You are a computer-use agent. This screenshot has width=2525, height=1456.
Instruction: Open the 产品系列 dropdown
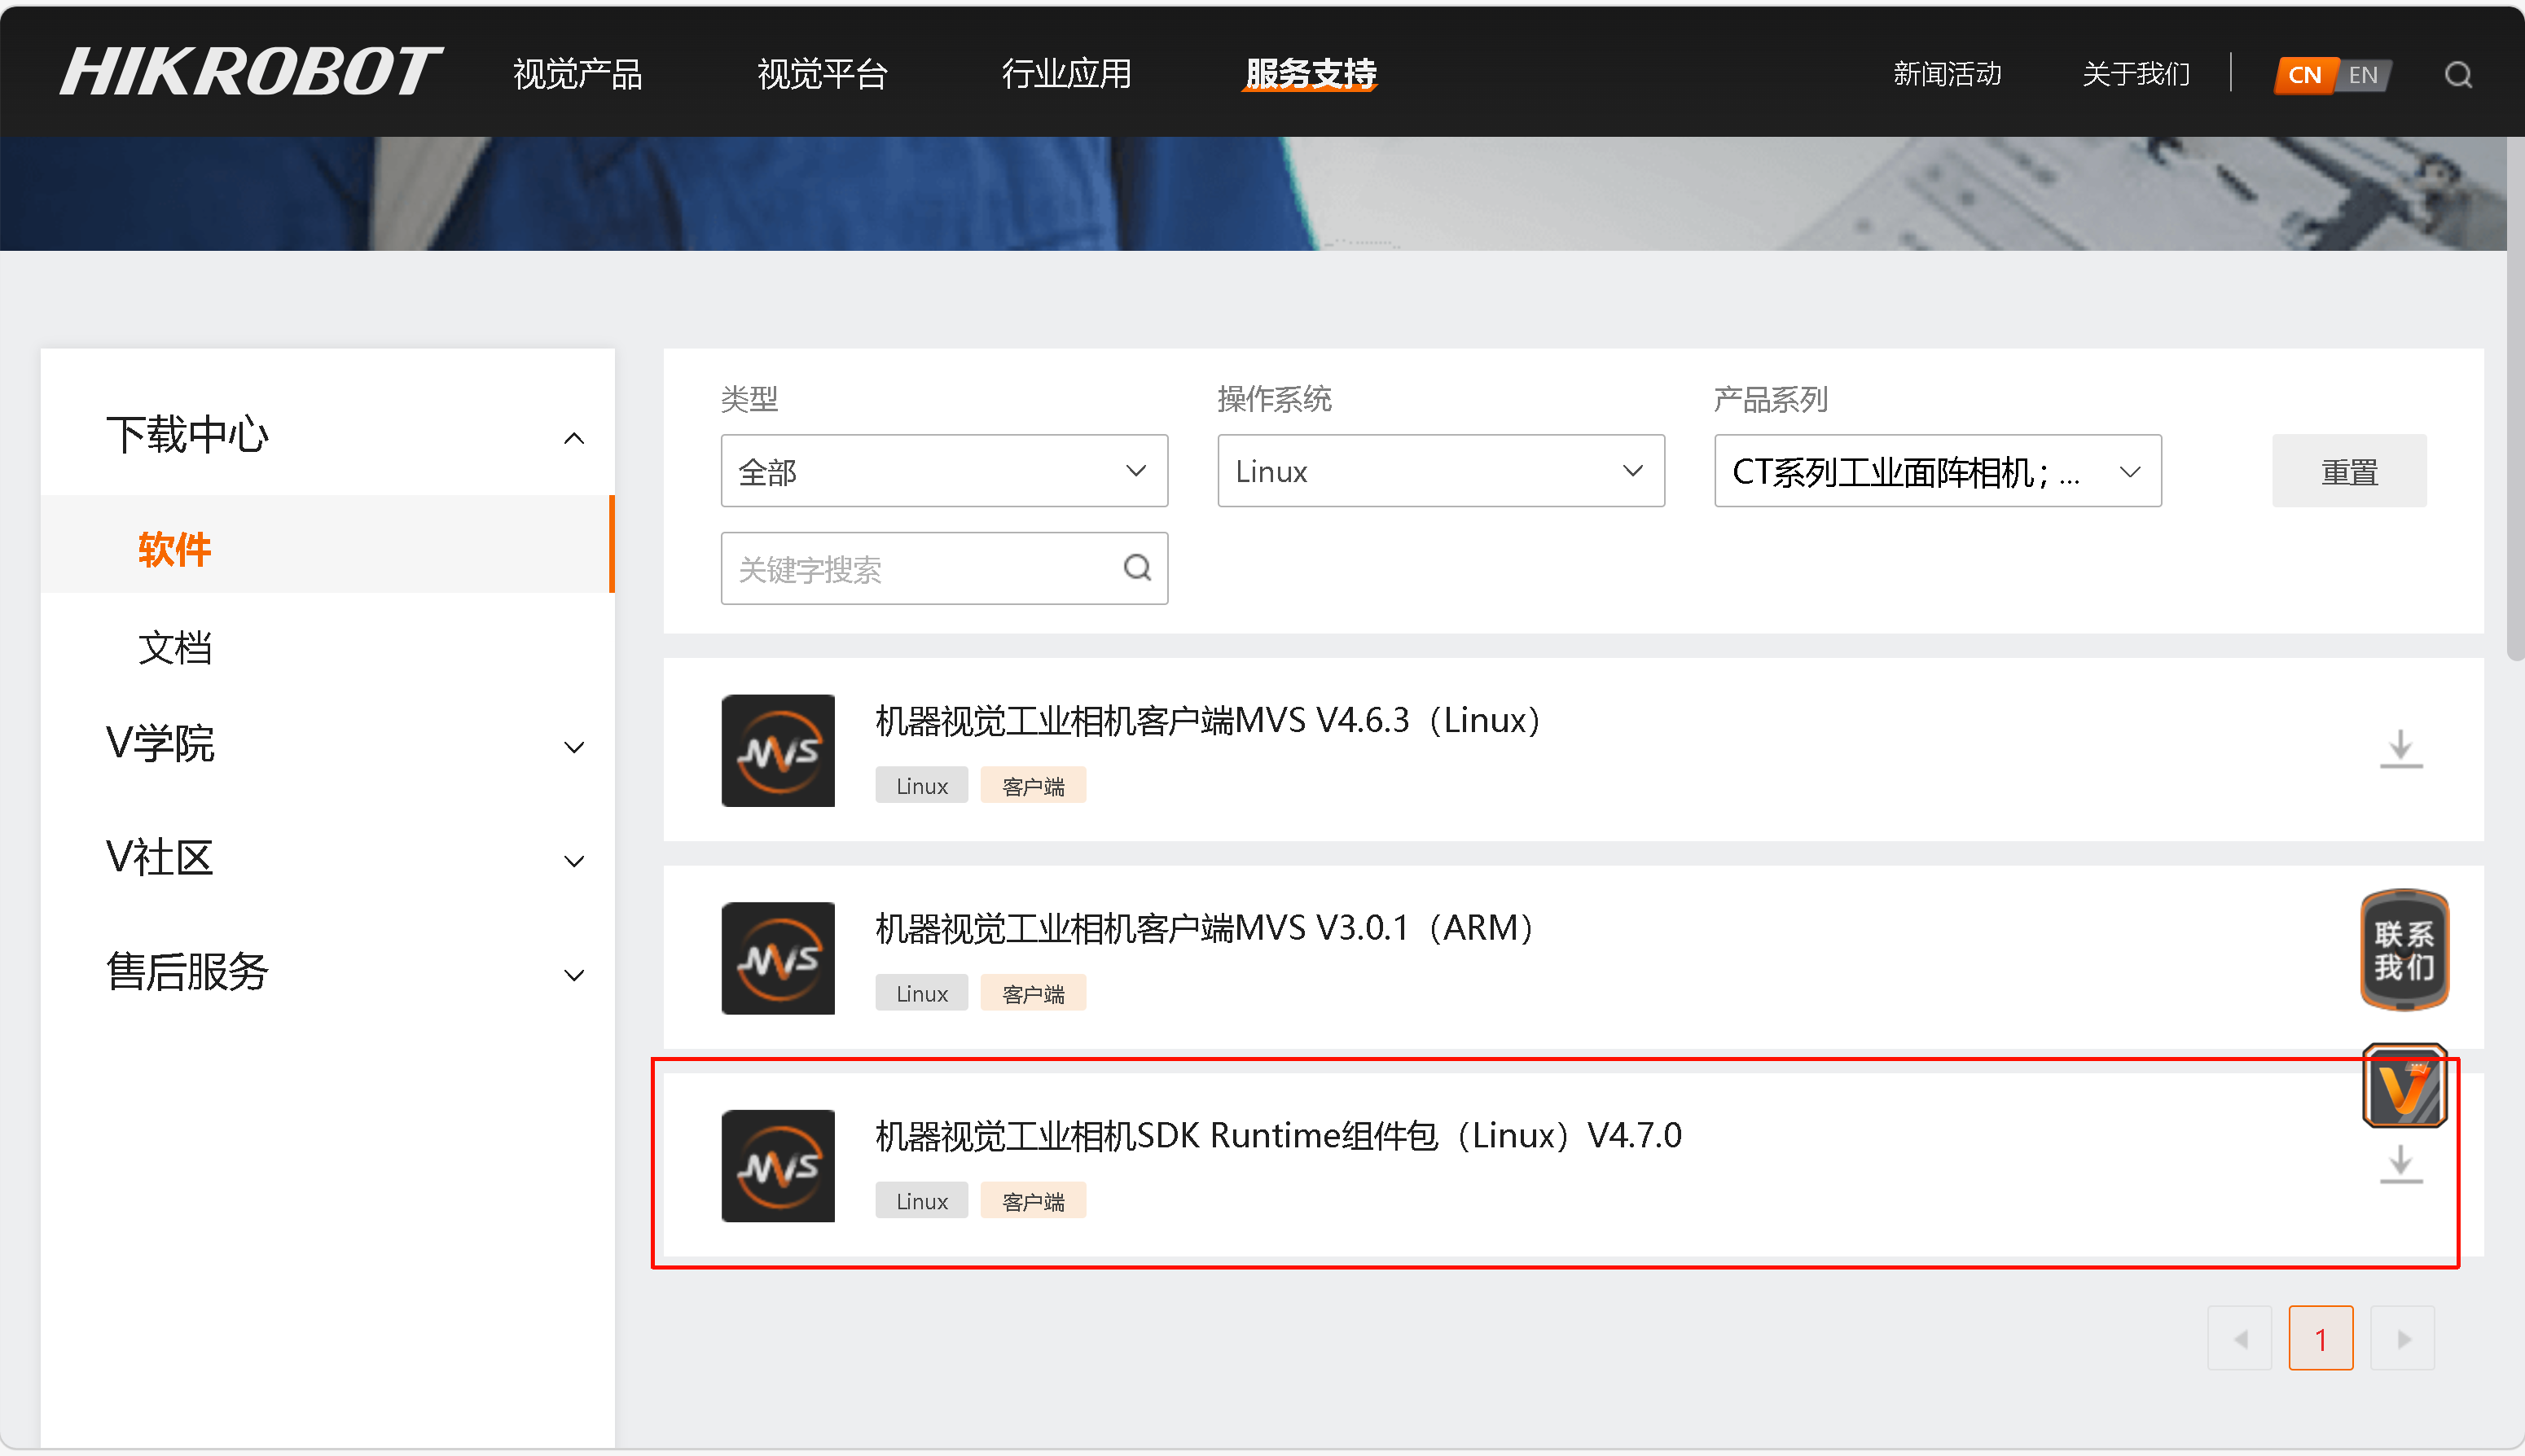pyautogui.click(x=1937, y=471)
